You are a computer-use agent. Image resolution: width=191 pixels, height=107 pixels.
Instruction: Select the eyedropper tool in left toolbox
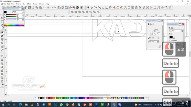pyautogui.click(x=2, y=50)
